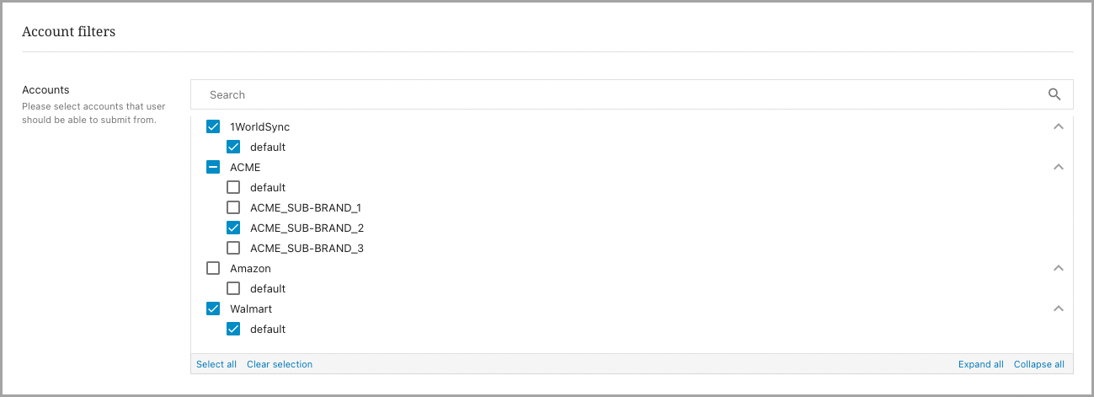This screenshot has width=1094, height=397.
Task: Click the Expand all link
Action: coord(981,364)
